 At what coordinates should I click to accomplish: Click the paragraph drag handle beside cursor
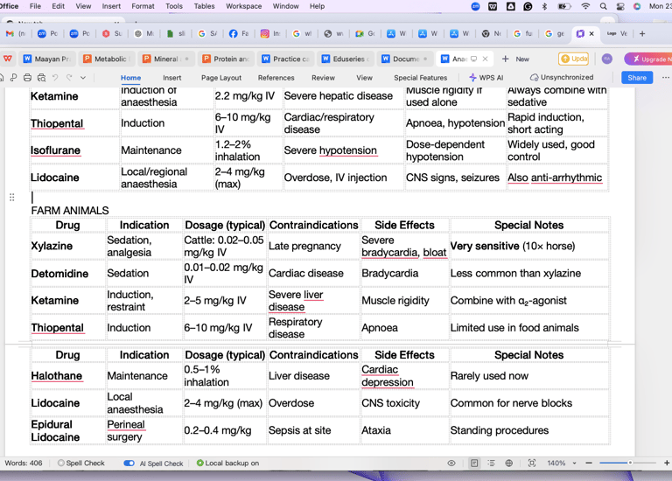12,198
